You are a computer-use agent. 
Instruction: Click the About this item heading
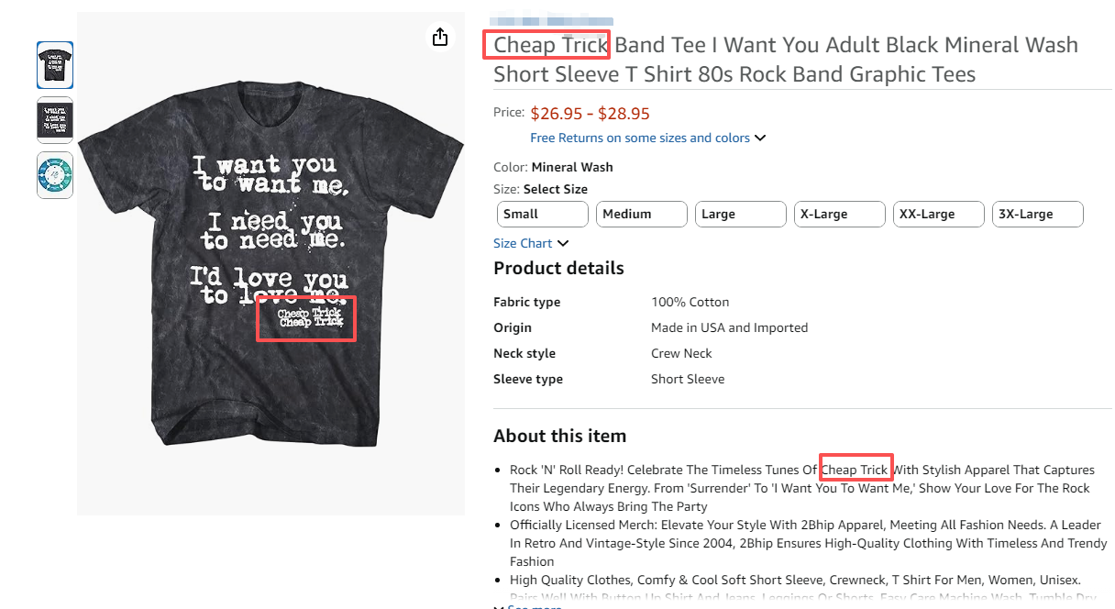point(559,437)
